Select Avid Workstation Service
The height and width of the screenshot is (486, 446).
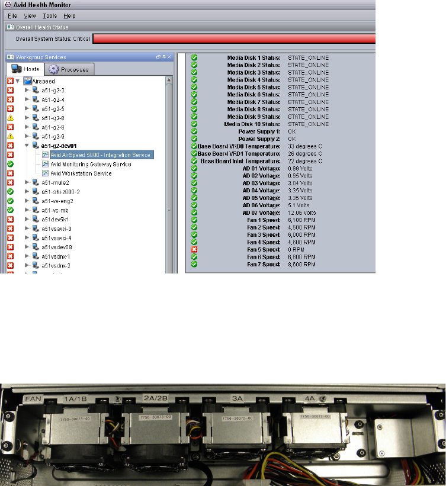point(81,173)
